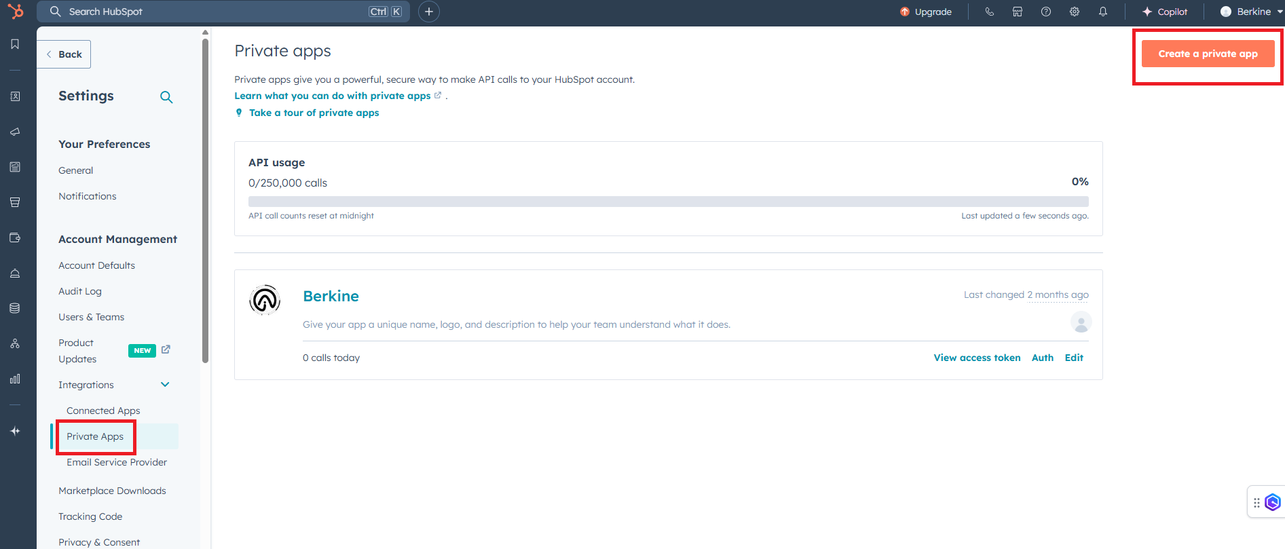Select General preferences
Screen dimensions: 1285x549
pos(75,170)
